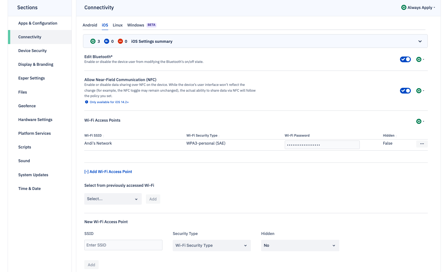Image resolution: width=445 pixels, height=272 pixels.
Task: Collapse the Add Wi-Fi Access Point link
Action: [x=108, y=172]
